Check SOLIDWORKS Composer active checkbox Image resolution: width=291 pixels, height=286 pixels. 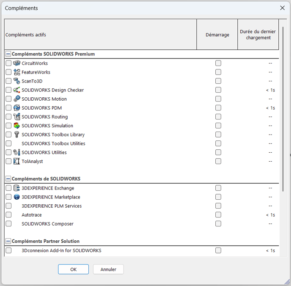[x=8, y=224]
